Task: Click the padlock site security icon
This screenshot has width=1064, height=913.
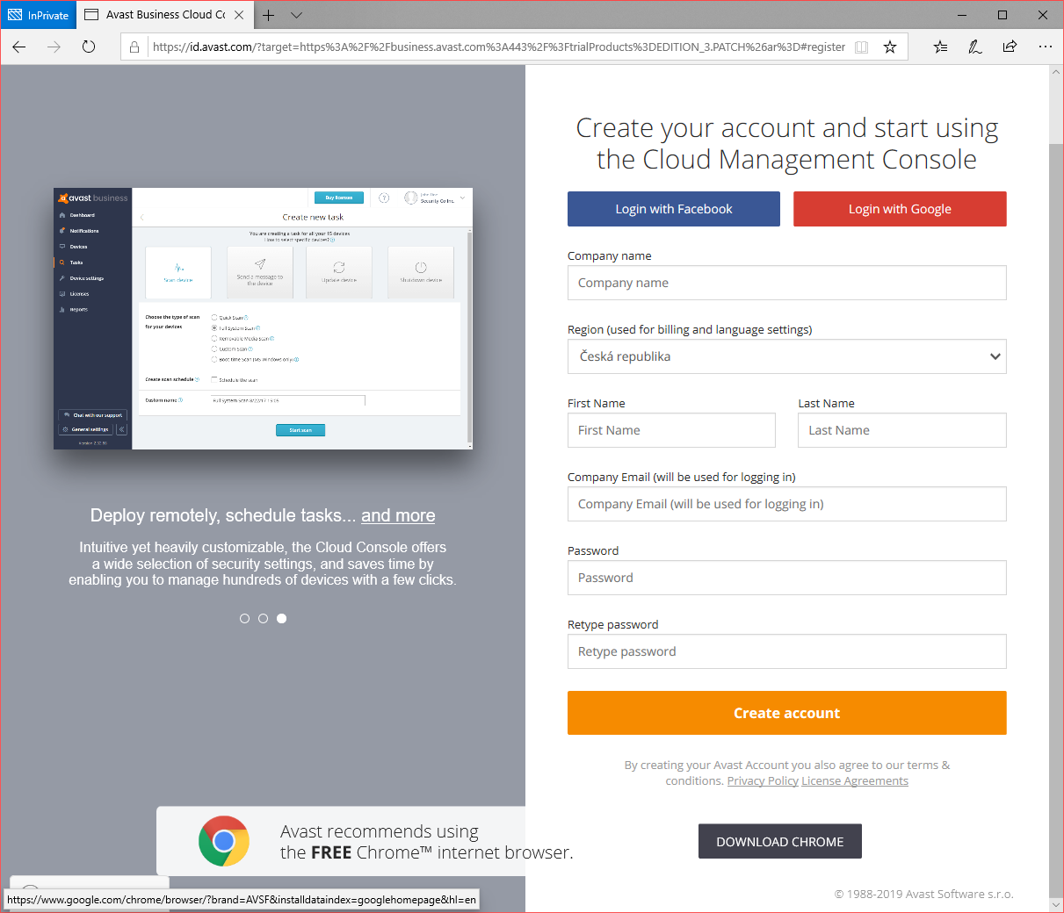Action: 134,47
